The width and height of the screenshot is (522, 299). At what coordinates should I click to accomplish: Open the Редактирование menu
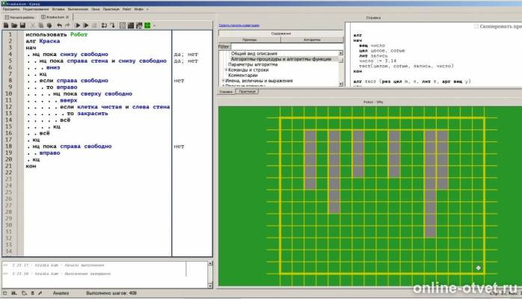[x=36, y=9]
